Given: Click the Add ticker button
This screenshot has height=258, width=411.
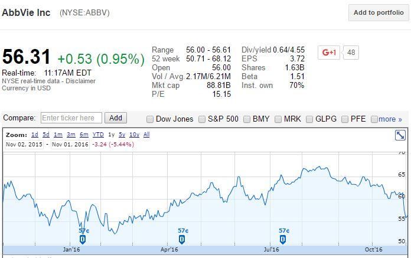Looking at the screenshot, I should pyautogui.click(x=116, y=118).
